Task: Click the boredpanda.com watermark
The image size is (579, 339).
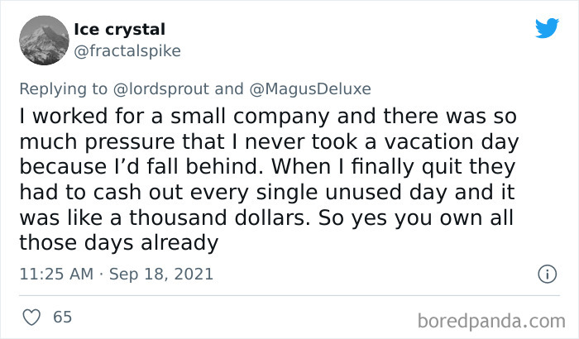Action: click(x=491, y=321)
